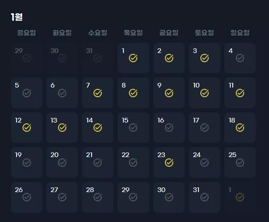Viewport: 269px width, 222px height.
Task: Toggle the gray checkmark on day 15
Action: pyautogui.click(x=133, y=128)
